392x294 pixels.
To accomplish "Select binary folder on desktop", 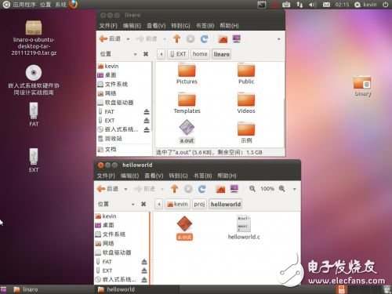I will 363,85.
